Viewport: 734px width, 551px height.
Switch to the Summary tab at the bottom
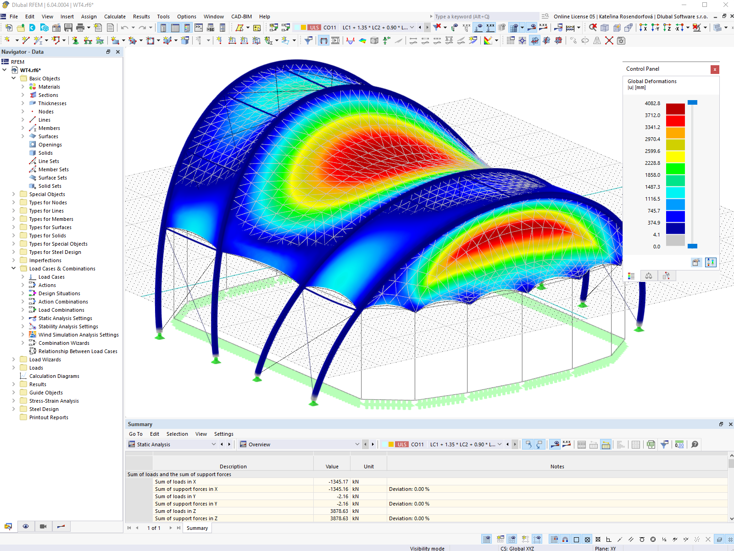point(197,528)
